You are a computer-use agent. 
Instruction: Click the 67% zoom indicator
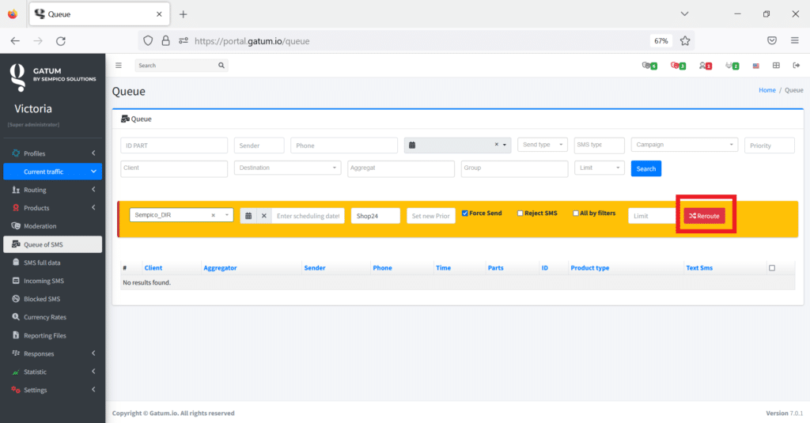[x=661, y=41]
